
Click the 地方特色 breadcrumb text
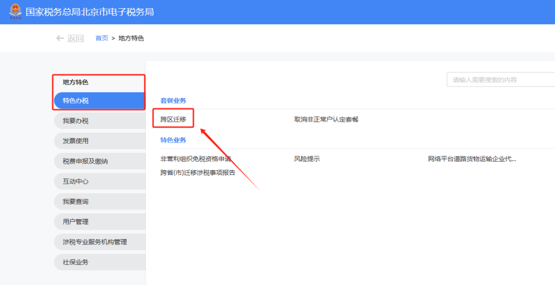(131, 38)
